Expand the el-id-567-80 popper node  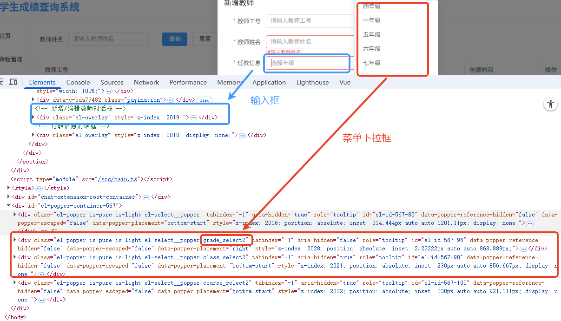14,215
